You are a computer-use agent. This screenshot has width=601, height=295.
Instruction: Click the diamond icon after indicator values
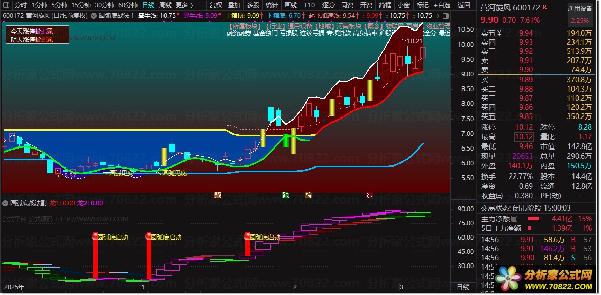click(436, 16)
